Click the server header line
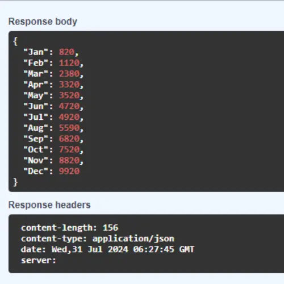The image size is (284, 284). pyautogui.click(x=39, y=260)
